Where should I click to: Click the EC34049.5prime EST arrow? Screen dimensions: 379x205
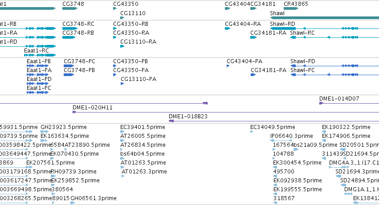pyautogui.click(x=252, y=132)
